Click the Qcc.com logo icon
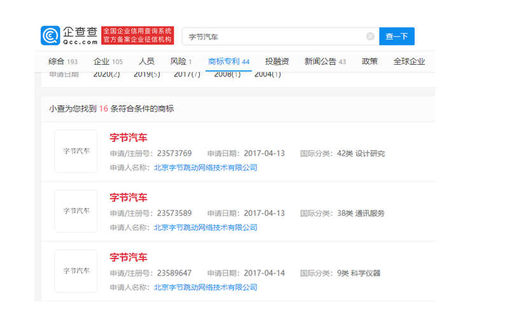Screen dimensions: 509x318 point(50,36)
